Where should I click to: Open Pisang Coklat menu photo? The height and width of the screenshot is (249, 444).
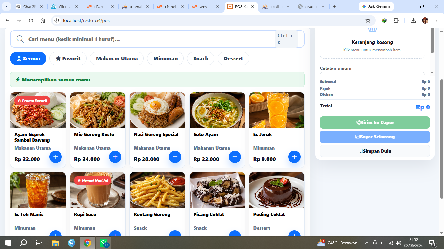pyautogui.click(x=217, y=190)
